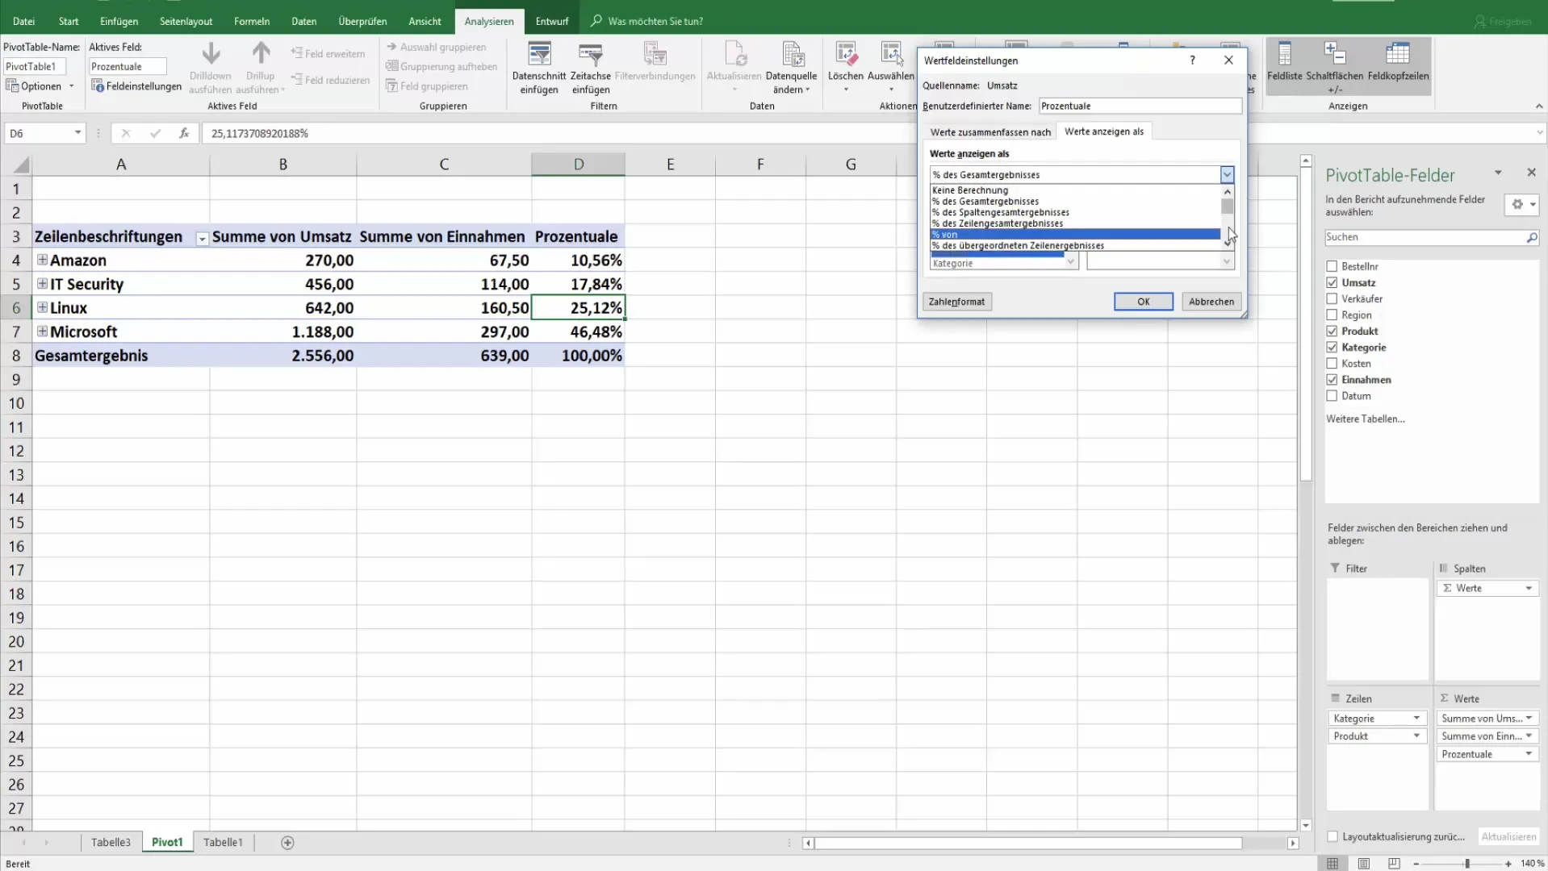
Task: Expand the Microsoft row group
Action: click(x=42, y=331)
